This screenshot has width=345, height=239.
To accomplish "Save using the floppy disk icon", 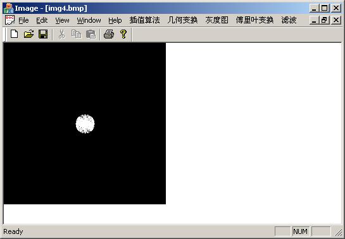I will click(43, 34).
